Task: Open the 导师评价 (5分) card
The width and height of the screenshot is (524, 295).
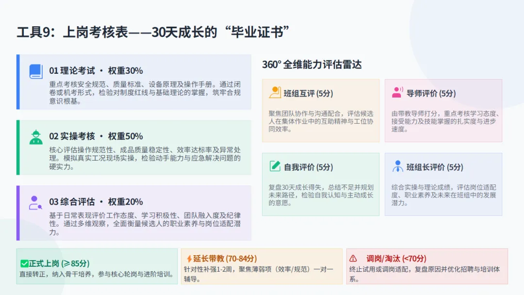Action: 443,111
